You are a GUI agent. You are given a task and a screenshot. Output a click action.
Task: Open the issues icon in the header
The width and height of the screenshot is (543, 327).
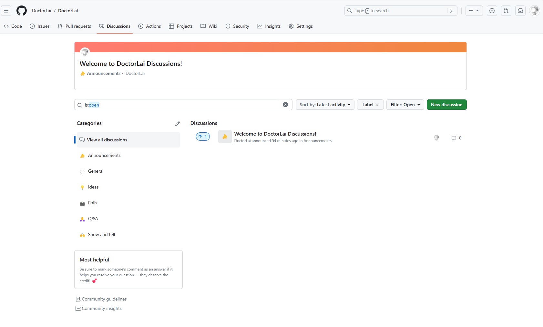492,11
